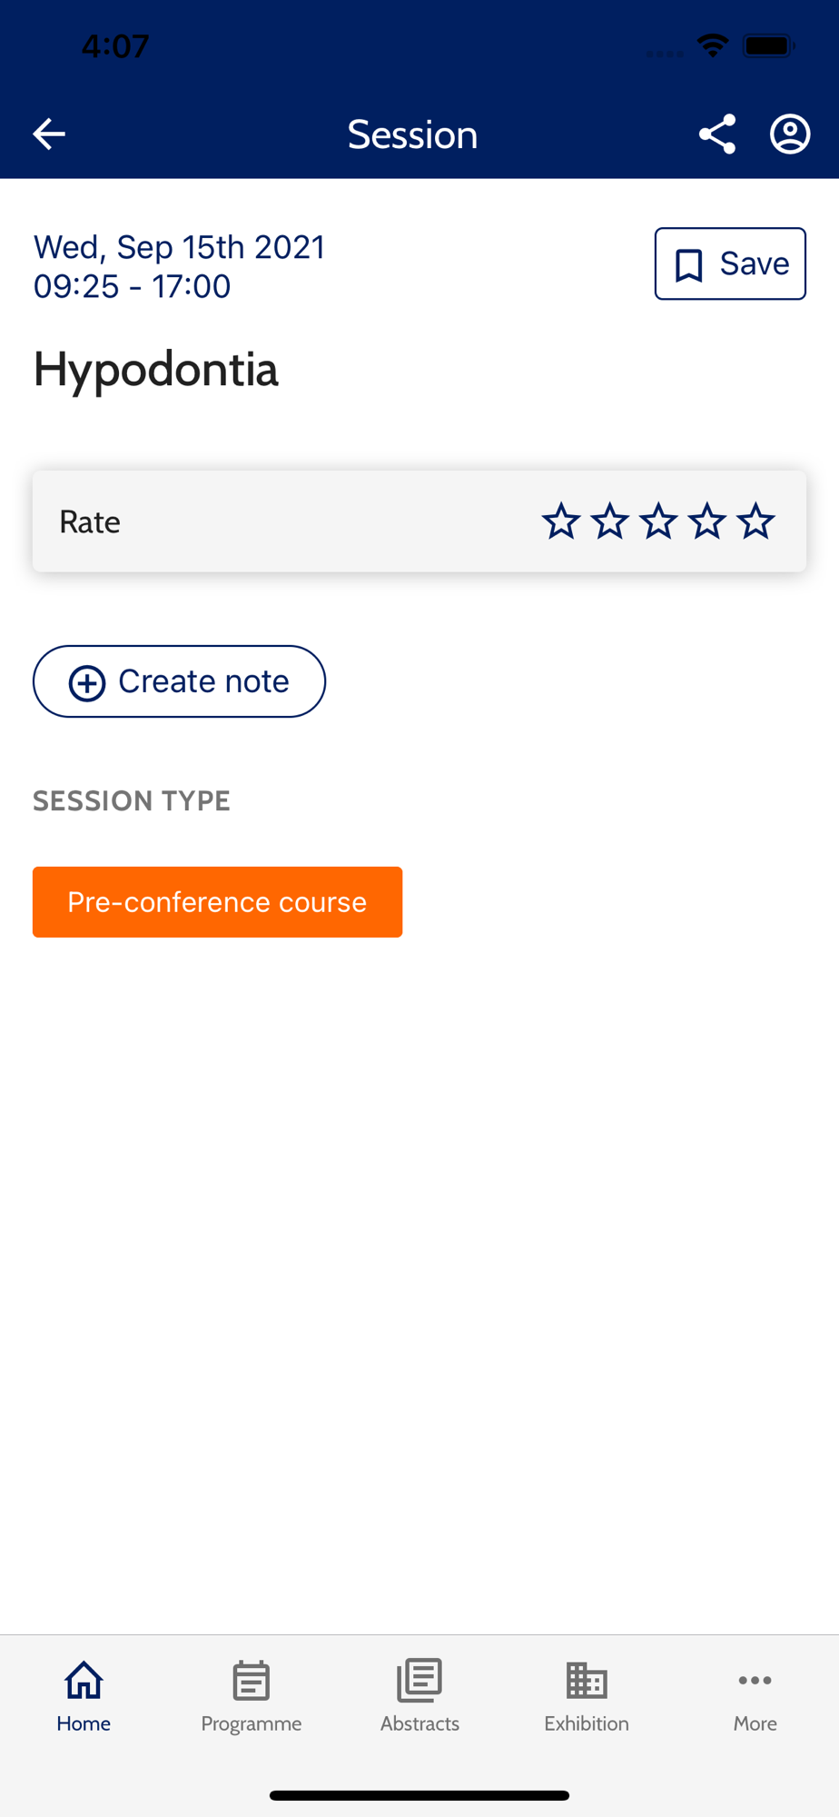839x1817 pixels.
Task: Open the Programme calendar icon
Action: coord(252,1680)
